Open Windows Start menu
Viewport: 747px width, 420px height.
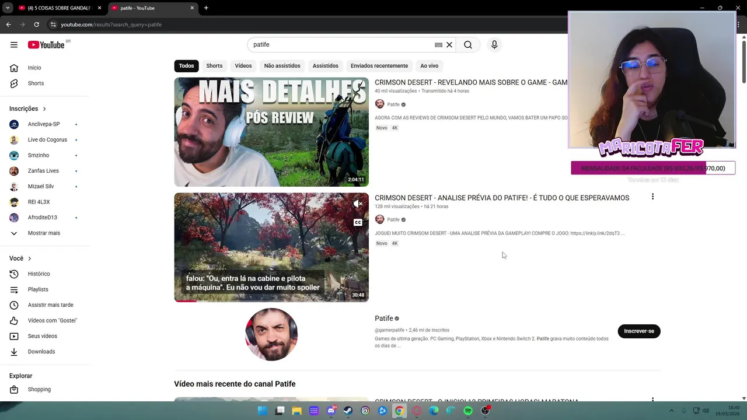(263, 411)
